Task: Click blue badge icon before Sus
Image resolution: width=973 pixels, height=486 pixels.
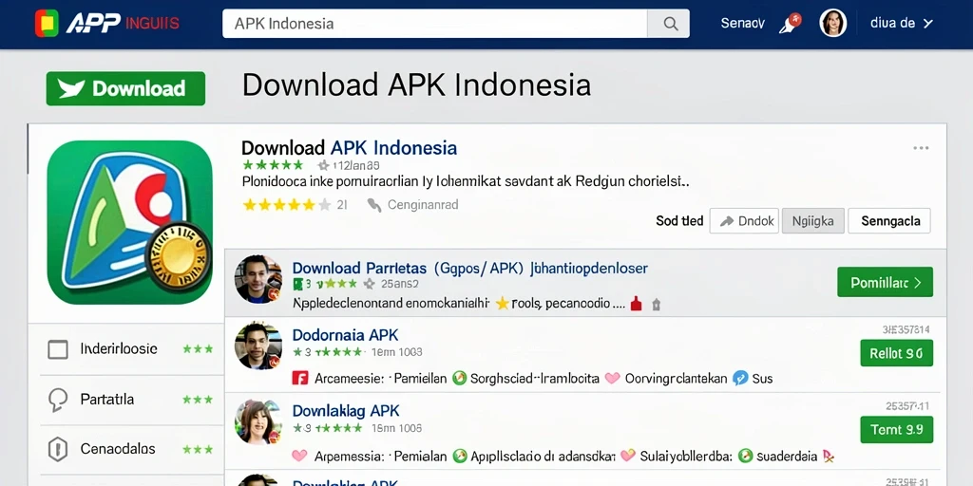Action: pyautogui.click(x=739, y=378)
